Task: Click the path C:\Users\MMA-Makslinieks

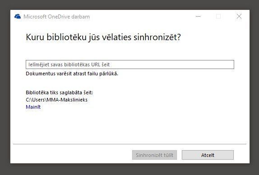Action: pos(57,100)
